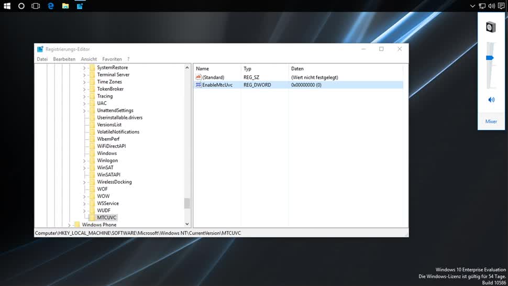The width and height of the screenshot is (508, 286).
Task: Click the tree vertical scrollbar thumb
Action: pos(187,203)
